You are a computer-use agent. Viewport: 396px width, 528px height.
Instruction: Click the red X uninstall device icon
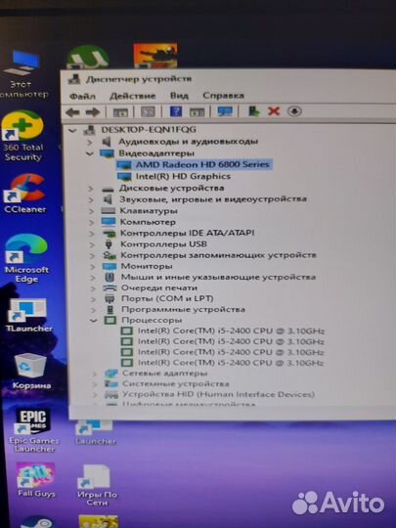pyautogui.click(x=274, y=110)
